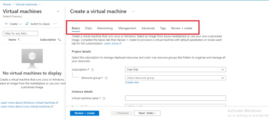
Task: Click the No virtual machines to display text
Action: click(32, 73)
